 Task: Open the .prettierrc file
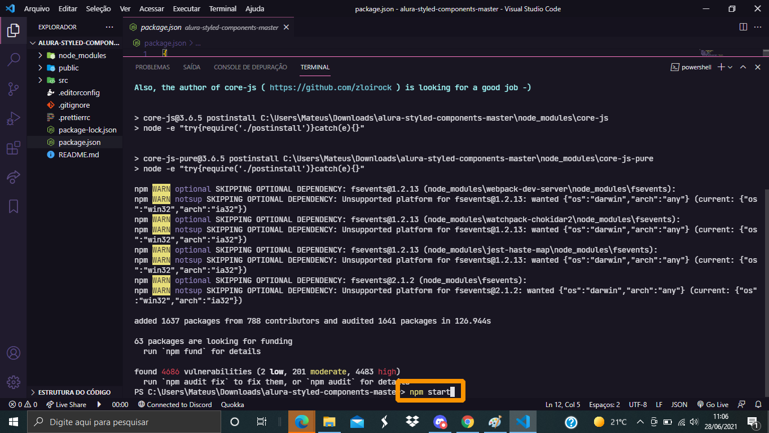(74, 117)
